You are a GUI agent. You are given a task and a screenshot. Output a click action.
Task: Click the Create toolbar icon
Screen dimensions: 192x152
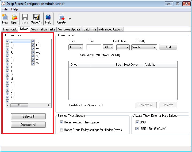click(62, 18)
